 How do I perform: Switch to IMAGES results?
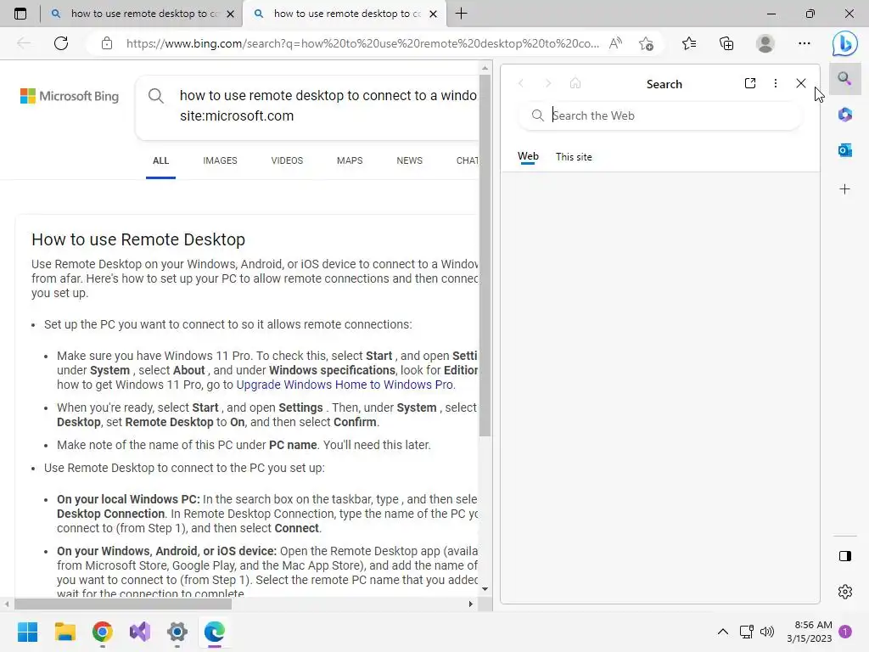(x=220, y=160)
